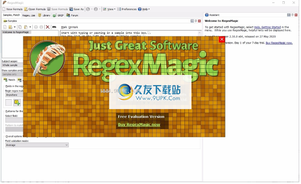
Task: Open Preferences
Action: click(127, 9)
